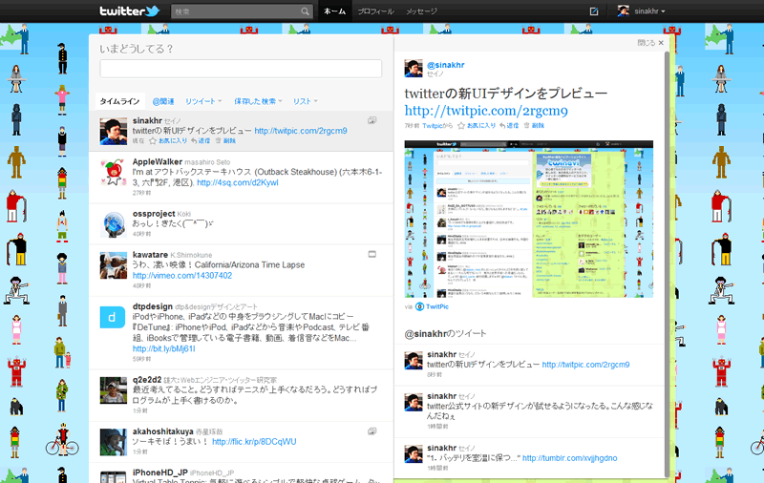Click q2e2d2's avatar

point(114,390)
